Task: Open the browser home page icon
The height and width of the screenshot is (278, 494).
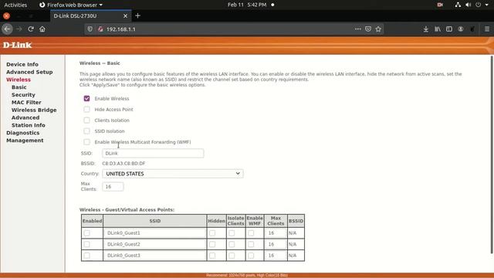Action: click(x=42, y=29)
